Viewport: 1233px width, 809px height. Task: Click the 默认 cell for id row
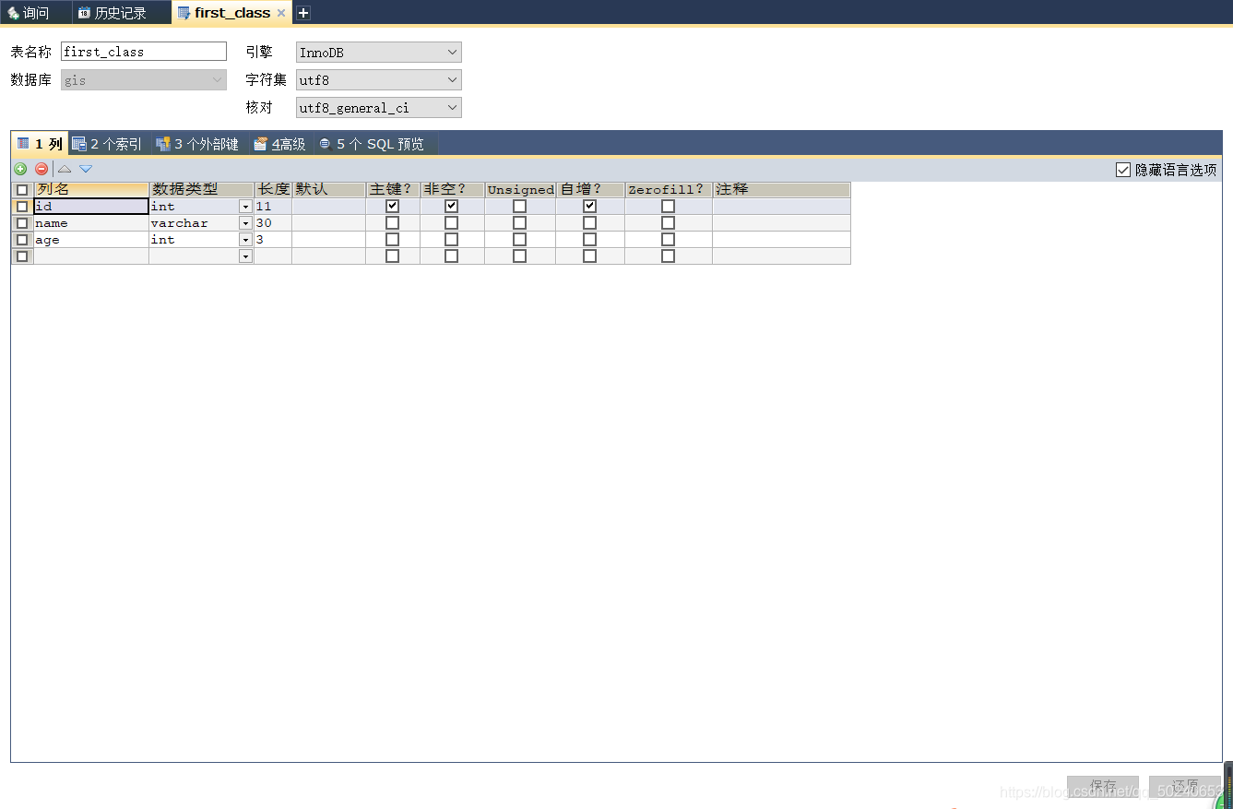tap(328, 207)
